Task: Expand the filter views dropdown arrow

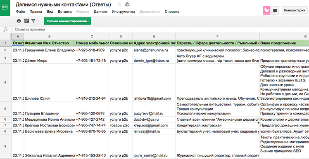Action: [38, 21]
